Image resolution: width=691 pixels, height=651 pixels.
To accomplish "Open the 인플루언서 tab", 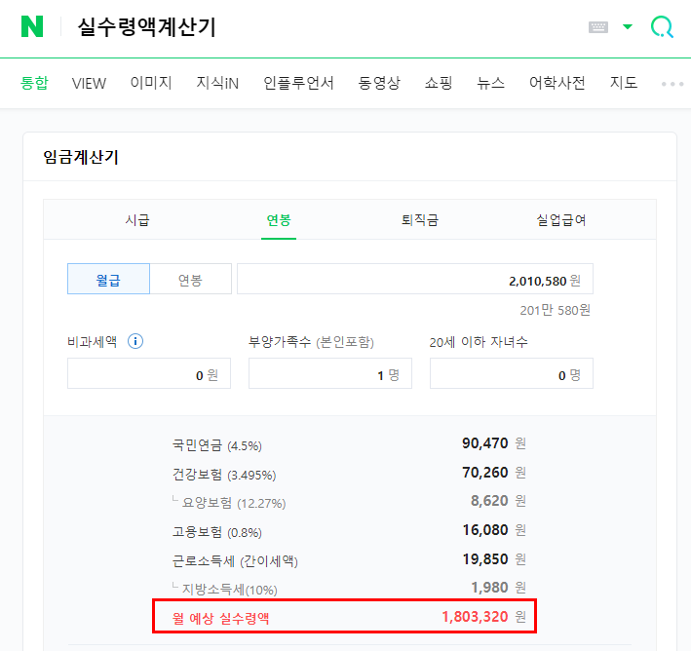I will click(x=298, y=83).
